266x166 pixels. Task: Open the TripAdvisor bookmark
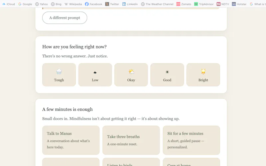pyautogui.click(x=204, y=4)
